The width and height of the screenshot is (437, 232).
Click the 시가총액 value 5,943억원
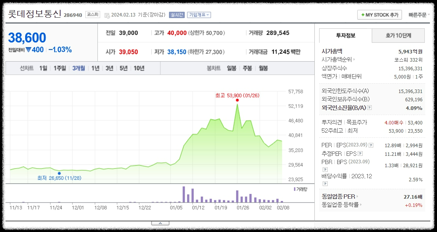coord(411,51)
